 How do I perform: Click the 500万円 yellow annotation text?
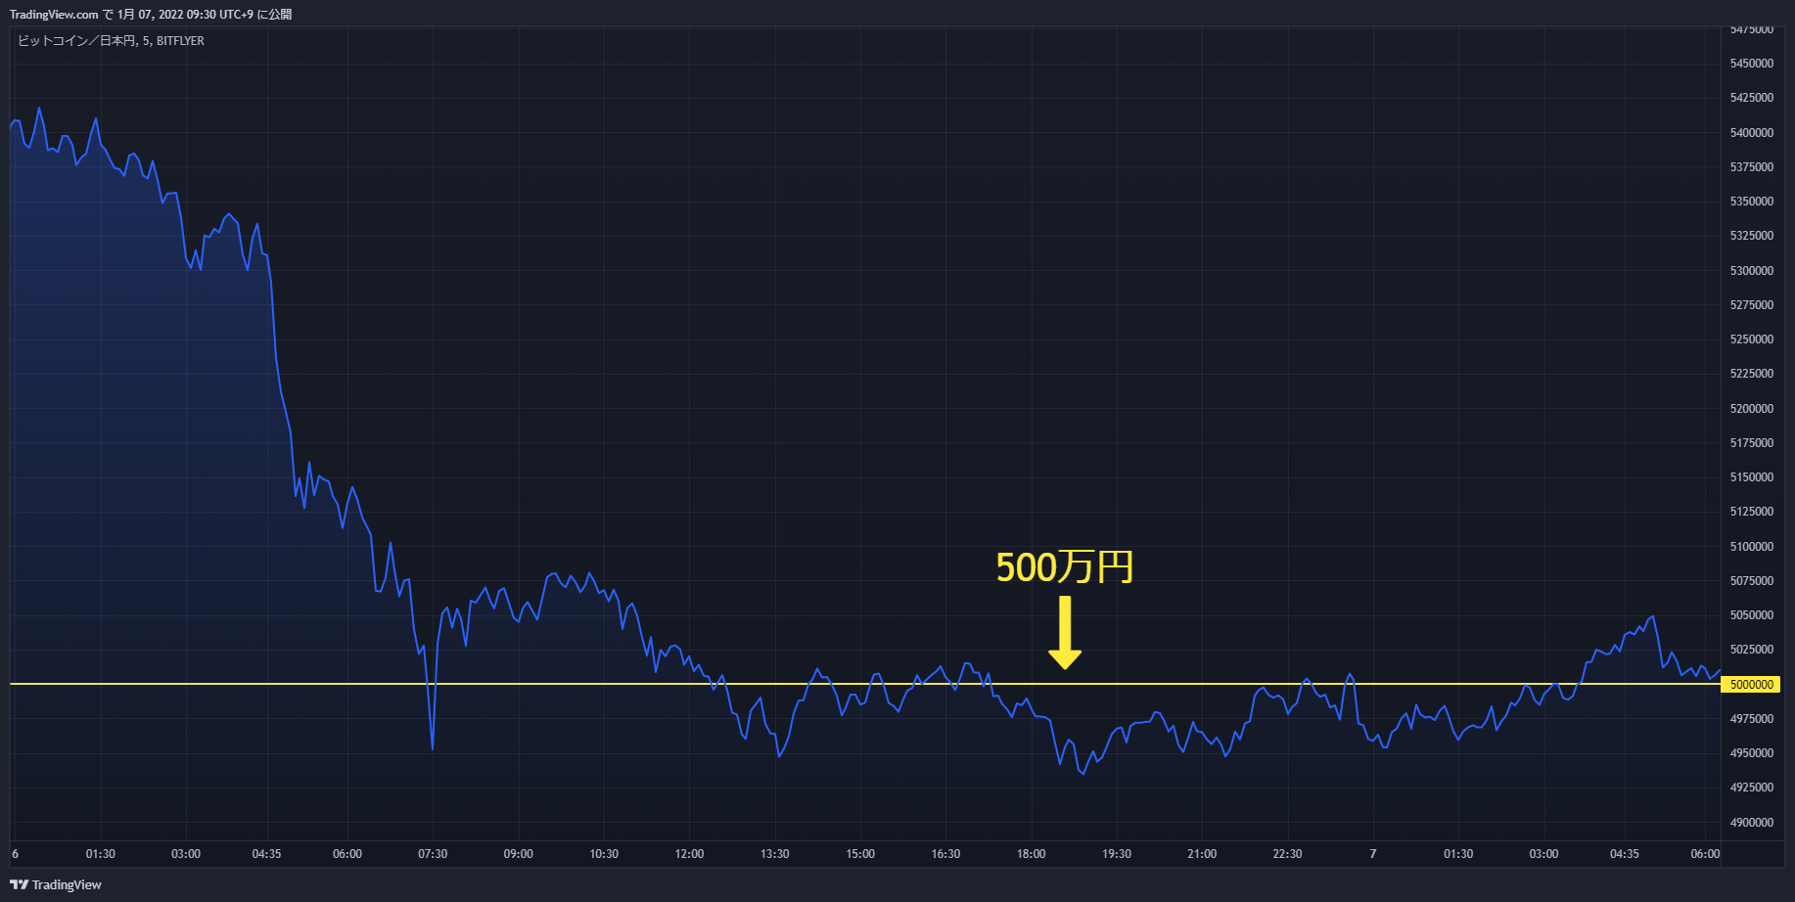[x=1064, y=567]
